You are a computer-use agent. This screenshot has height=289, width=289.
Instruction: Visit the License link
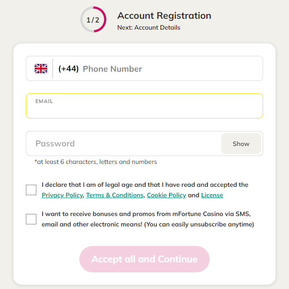(x=212, y=195)
